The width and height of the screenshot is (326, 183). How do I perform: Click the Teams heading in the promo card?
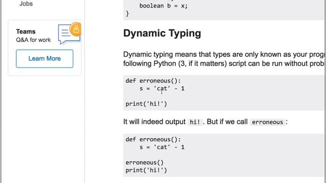26,32
